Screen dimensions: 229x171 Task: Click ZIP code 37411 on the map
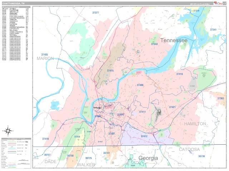142,112
